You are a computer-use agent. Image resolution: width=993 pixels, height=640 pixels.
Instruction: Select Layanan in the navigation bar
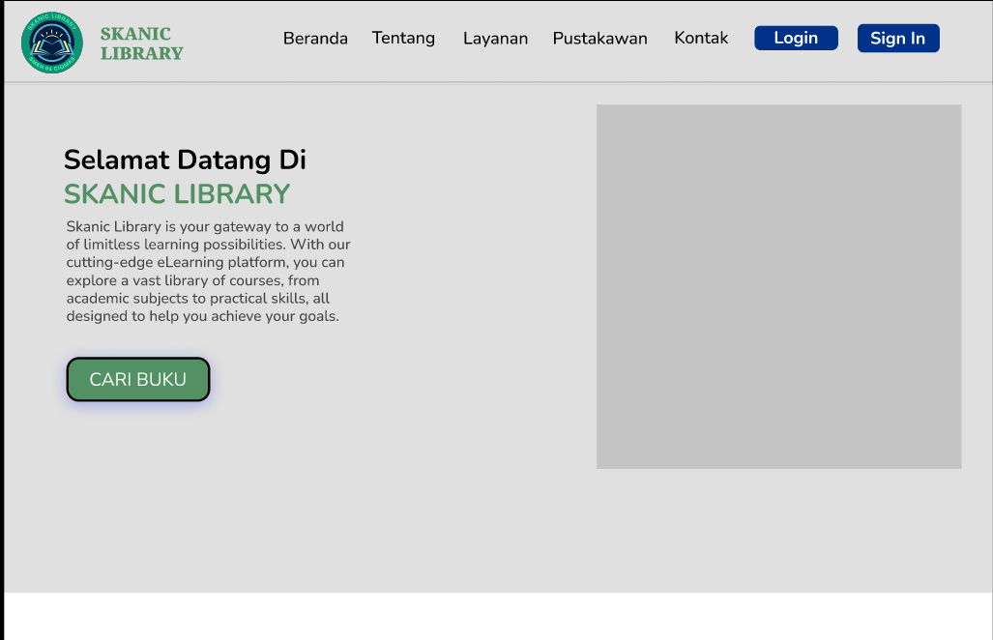(x=495, y=40)
